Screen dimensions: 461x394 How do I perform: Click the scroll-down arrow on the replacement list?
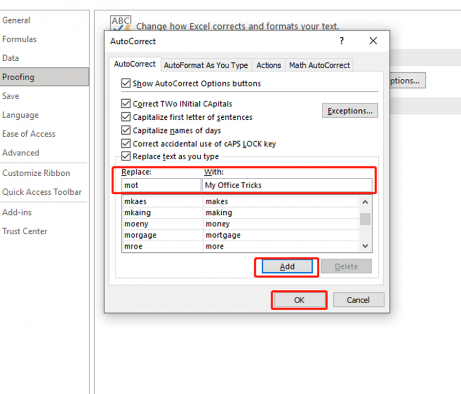[x=365, y=246]
